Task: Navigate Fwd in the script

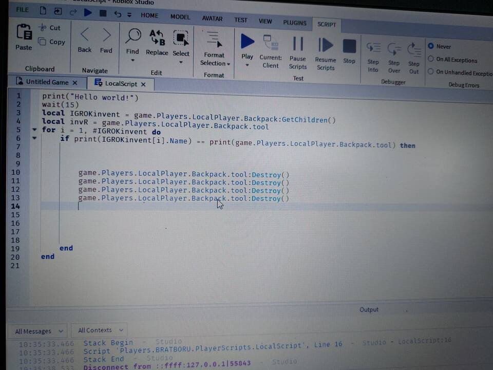Action: pos(107,35)
